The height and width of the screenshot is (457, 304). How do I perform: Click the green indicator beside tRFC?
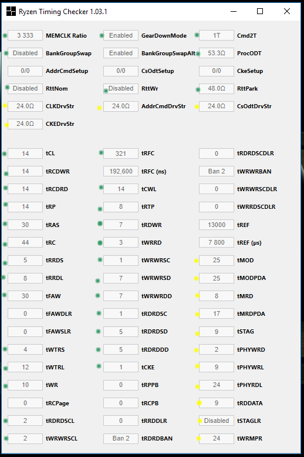point(101,152)
